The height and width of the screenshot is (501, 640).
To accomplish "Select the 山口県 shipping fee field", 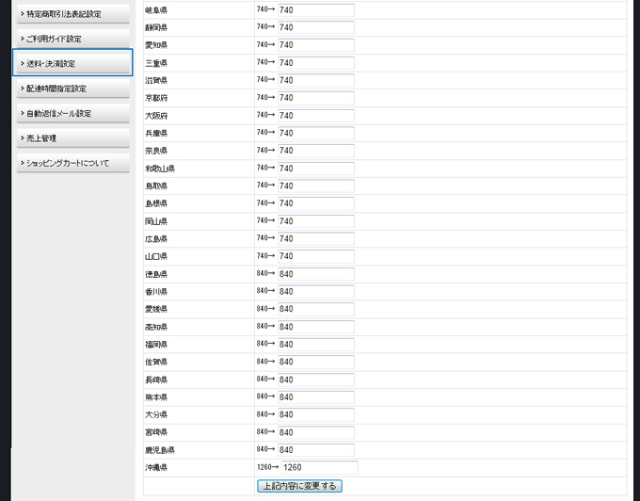I will pyautogui.click(x=315, y=256).
